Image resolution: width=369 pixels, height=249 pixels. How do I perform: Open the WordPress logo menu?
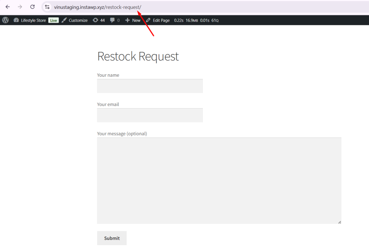[x=5, y=20]
